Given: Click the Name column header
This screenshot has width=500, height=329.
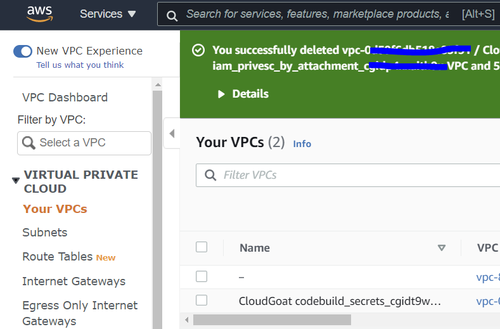Looking at the screenshot, I should point(255,248).
